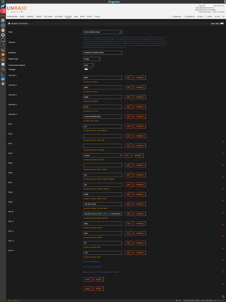Open the pfSense tab in Organizr sidebar

tap(3, 6)
